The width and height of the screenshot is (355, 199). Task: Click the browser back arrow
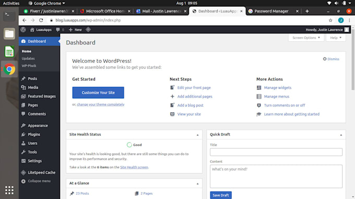tap(25, 20)
